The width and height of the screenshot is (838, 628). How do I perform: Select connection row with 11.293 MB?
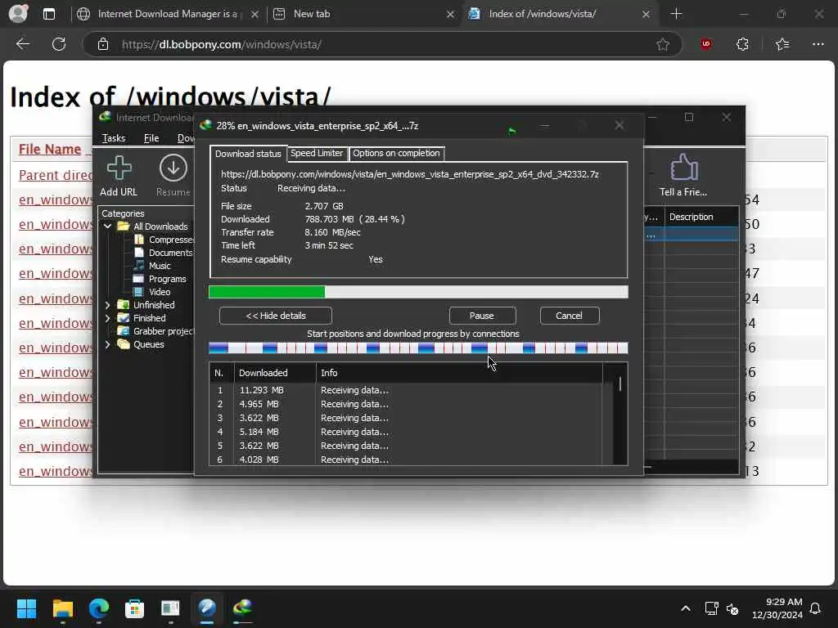click(x=406, y=390)
